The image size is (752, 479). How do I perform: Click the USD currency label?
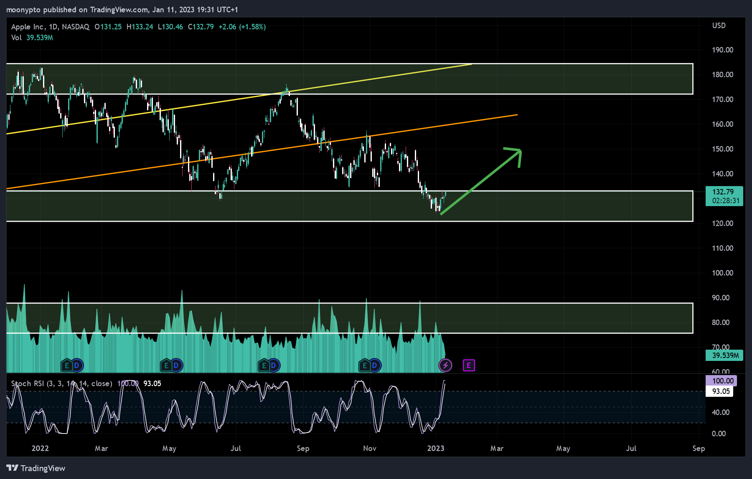tap(719, 25)
